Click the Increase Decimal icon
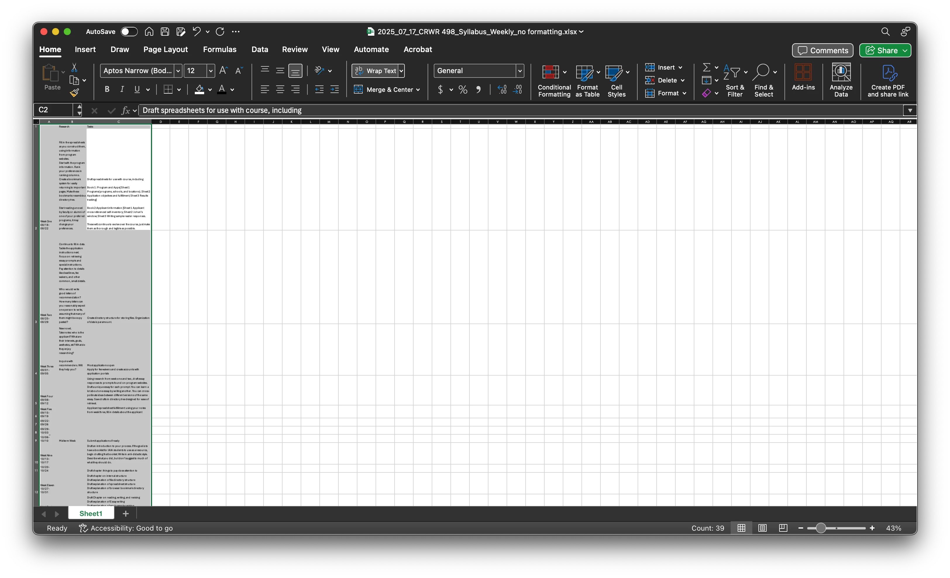 click(502, 90)
